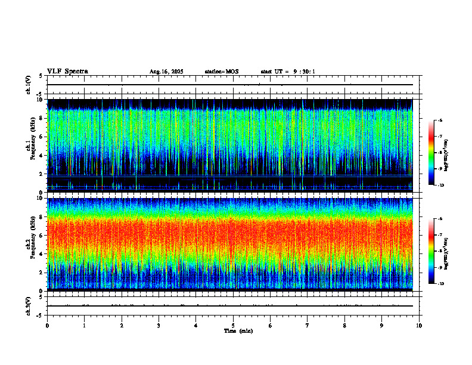
Task: Click the "-10" label on ch.2 color scale
Action: pos(440,284)
